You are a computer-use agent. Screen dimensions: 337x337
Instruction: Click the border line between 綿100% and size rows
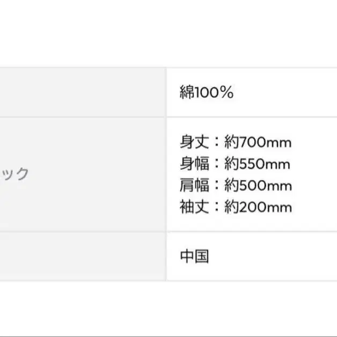[x=169, y=117]
